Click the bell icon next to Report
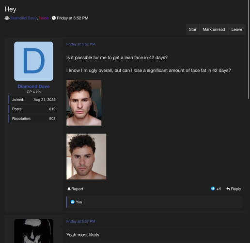The image size is (250, 243). (x=69, y=189)
